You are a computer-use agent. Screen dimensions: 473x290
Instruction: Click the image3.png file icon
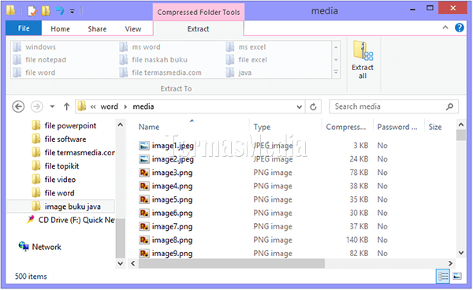(144, 173)
